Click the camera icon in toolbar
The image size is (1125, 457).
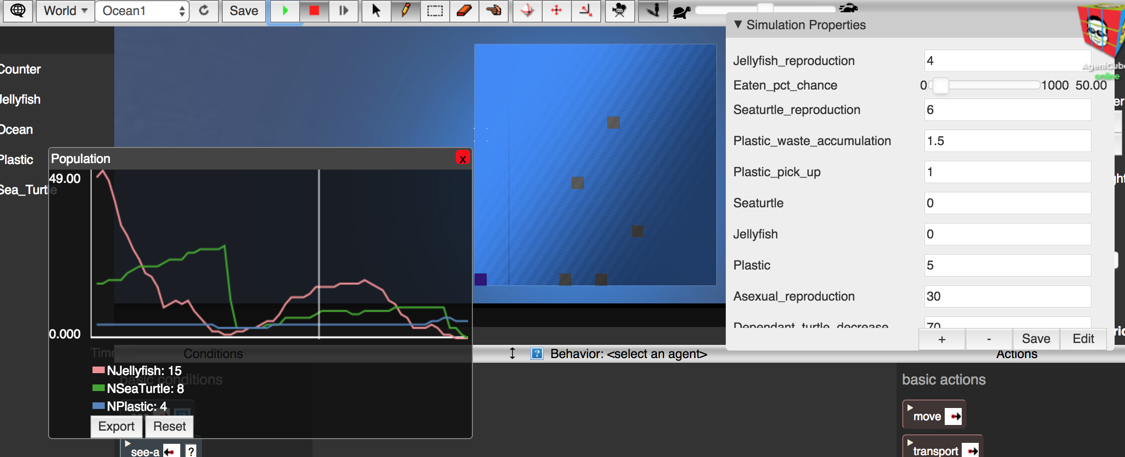(619, 10)
